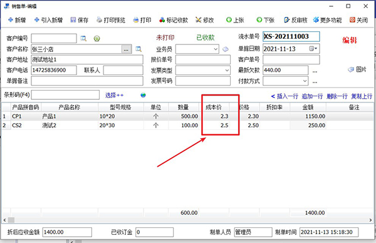Click the 客户单号 input field
This screenshot has height=243, width=376.
pos(291,59)
